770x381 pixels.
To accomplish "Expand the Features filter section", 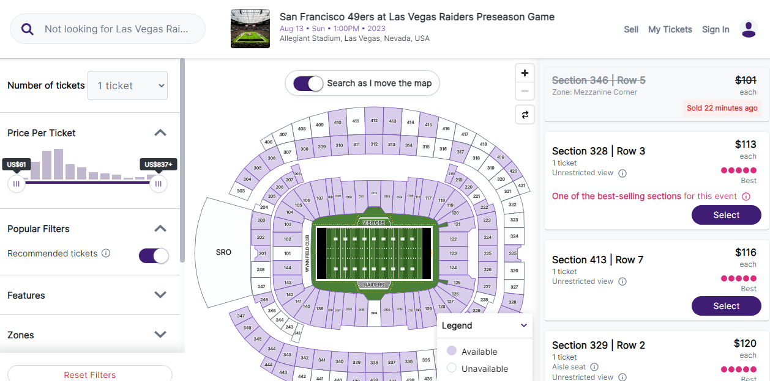I will click(160, 295).
